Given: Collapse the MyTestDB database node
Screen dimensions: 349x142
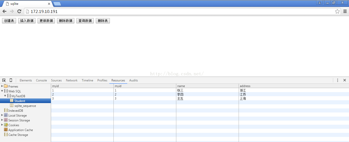Looking at the screenshot, I should click(5, 96).
